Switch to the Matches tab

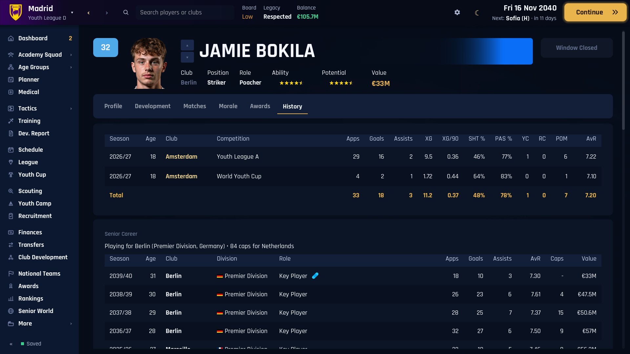(x=195, y=106)
